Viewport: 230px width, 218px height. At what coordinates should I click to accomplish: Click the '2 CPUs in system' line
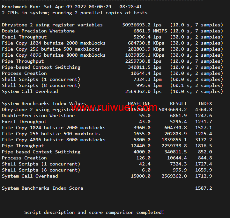[x=75, y=13]
